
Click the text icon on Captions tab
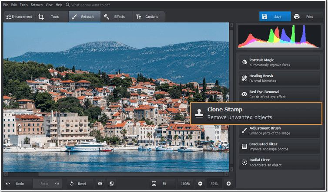(x=138, y=16)
